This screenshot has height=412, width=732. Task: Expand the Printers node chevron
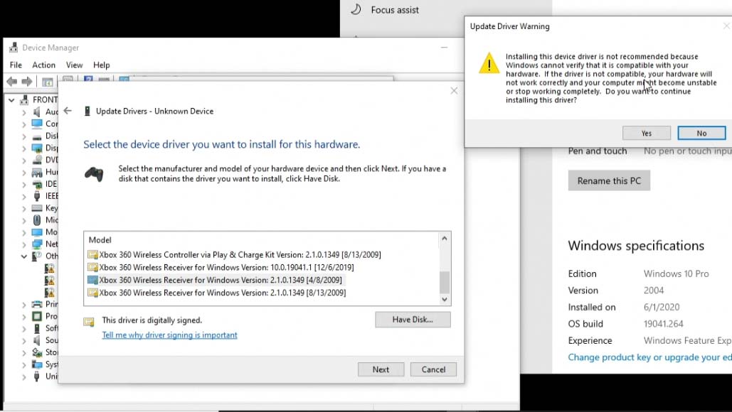[x=23, y=305]
